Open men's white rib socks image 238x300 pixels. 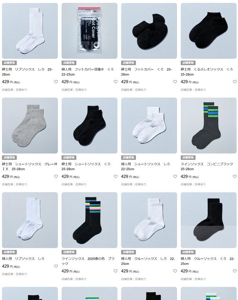30,31
